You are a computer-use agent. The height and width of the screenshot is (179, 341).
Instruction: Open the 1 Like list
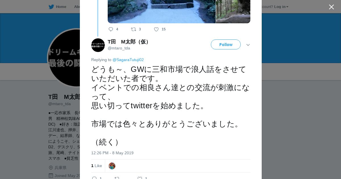[x=97, y=166]
